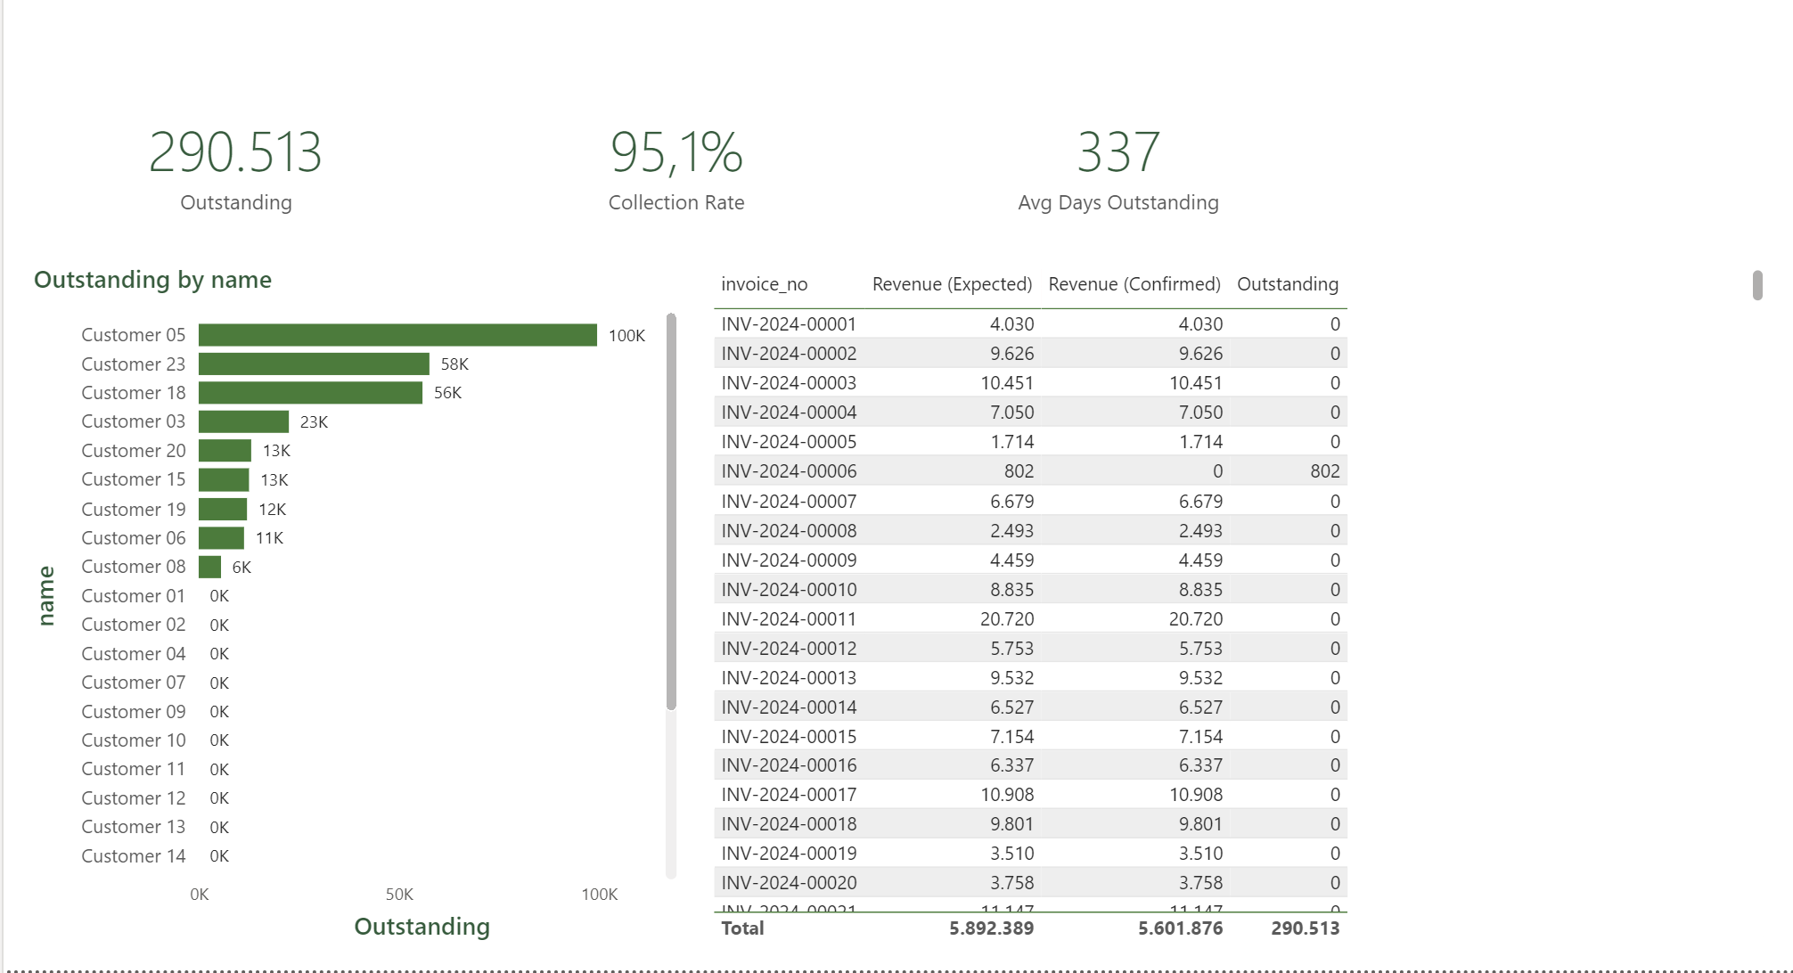Screen dimensions: 1793x973
Task: Select the Customer 19 bar in chart
Action: pyautogui.click(x=223, y=509)
